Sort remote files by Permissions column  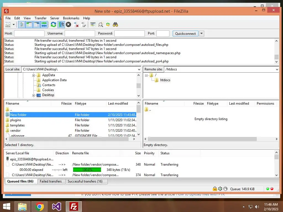point(265,104)
